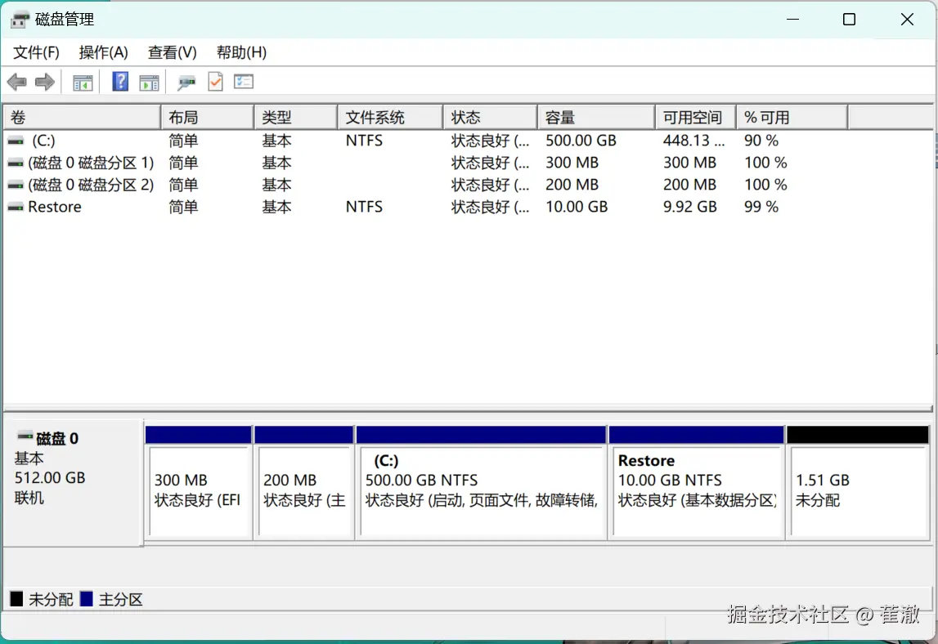Click the checkmark document toolbar icon

(215, 82)
